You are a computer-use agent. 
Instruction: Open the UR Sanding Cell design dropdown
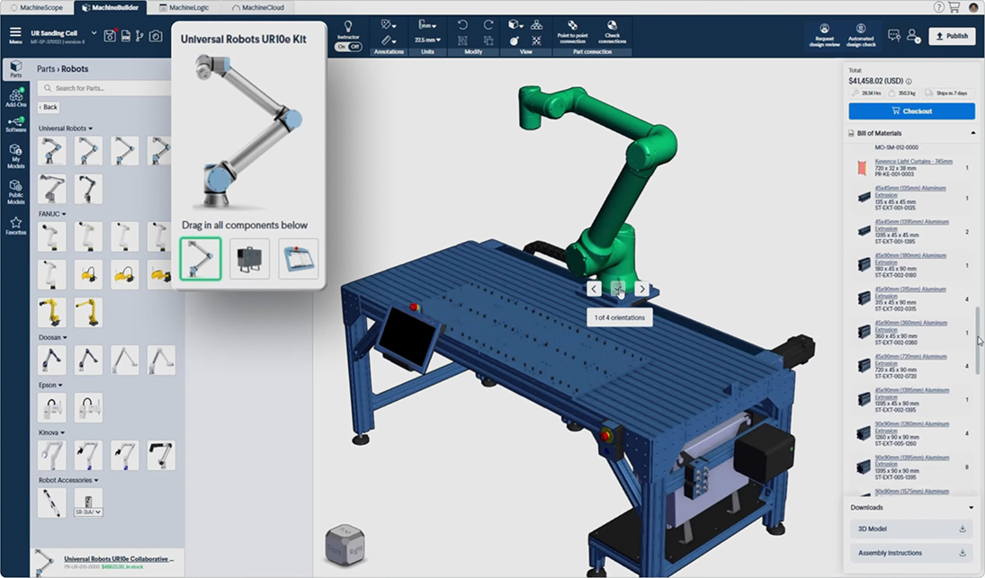(94, 33)
